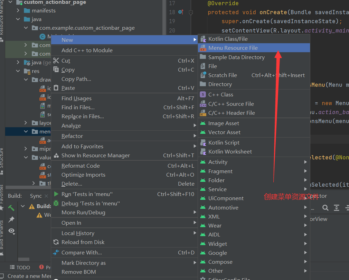Select Optimize Imports entry
Image resolution: width=349 pixels, height=280 pixels.
tap(124, 175)
